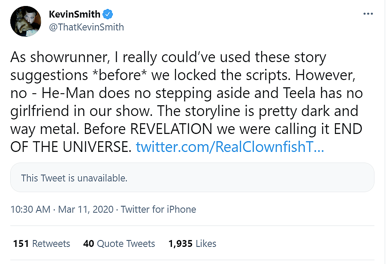This screenshot has height=264, width=386.
Task: Click the Twitter for iPhone source link
Action: pos(158,210)
